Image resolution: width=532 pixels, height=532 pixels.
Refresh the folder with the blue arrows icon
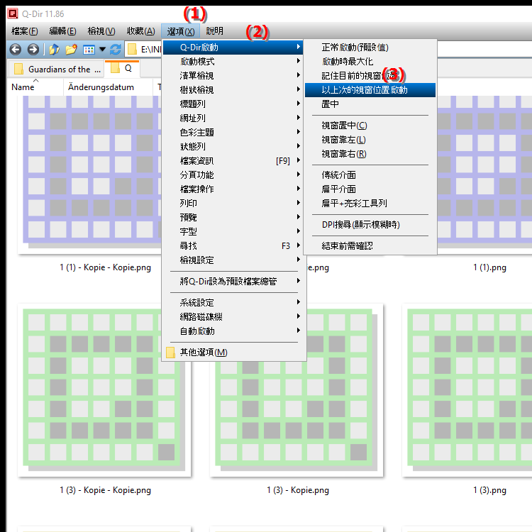pyautogui.click(x=116, y=50)
